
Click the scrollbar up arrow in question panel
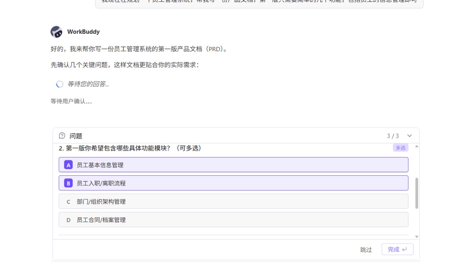417,146
